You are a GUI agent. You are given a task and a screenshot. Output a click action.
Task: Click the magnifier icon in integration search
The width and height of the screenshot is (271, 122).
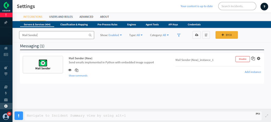(x=90, y=35)
